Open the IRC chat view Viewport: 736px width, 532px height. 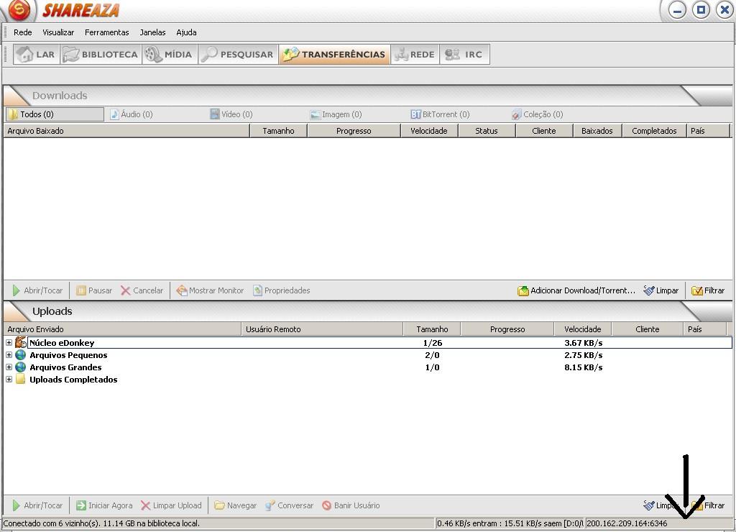(x=464, y=55)
